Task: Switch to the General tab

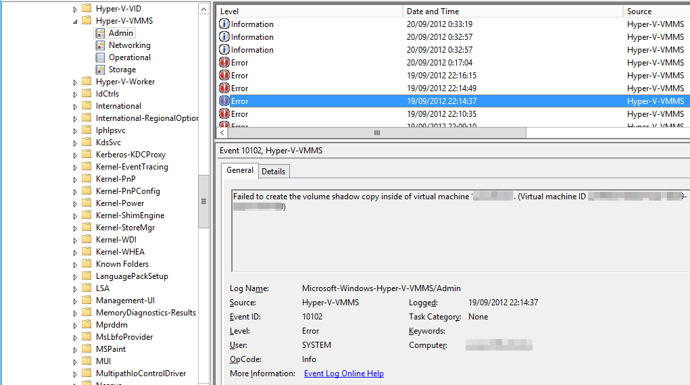Action: coord(240,170)
